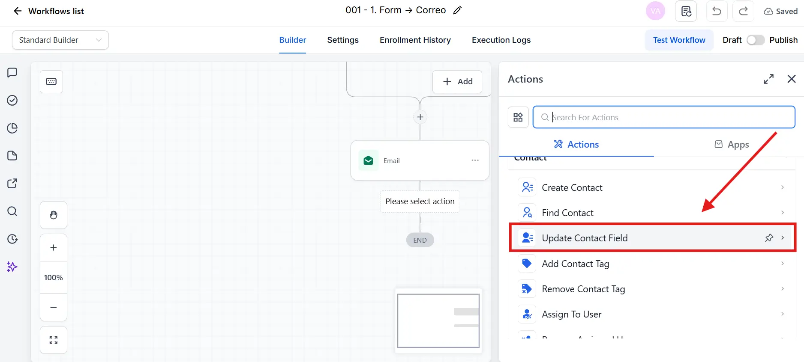Click the Publish label

coord(783,40)
